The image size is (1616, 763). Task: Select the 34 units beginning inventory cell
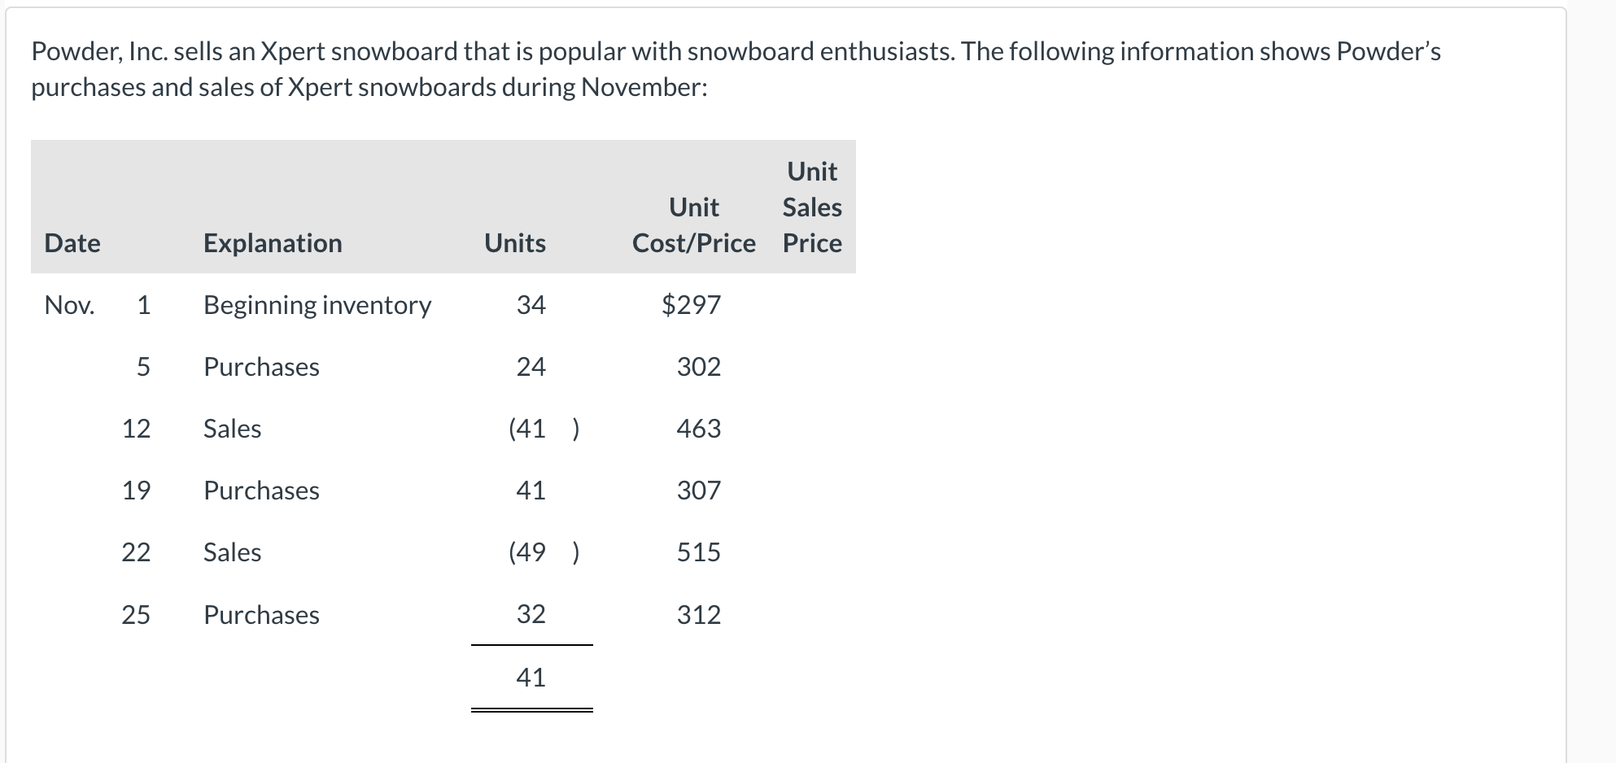pyautogui.click(x=531, y=305)
